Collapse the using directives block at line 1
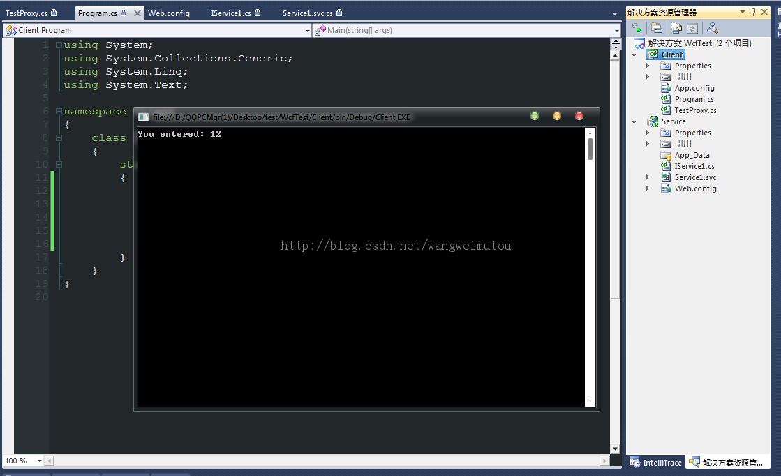The image size is (781, 476). (59, 45)
